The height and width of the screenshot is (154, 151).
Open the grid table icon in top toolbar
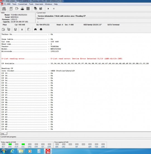click(28, 9)
